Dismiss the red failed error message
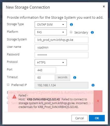The image size is (110, 126). (98, 101)
